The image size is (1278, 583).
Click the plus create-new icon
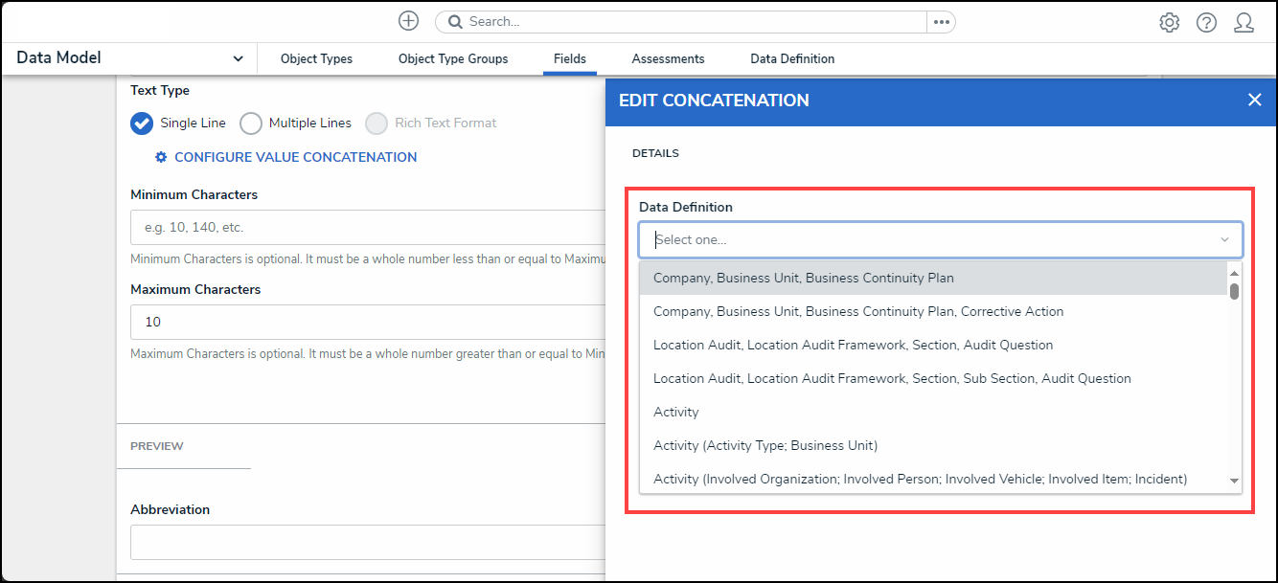[409, 21]
